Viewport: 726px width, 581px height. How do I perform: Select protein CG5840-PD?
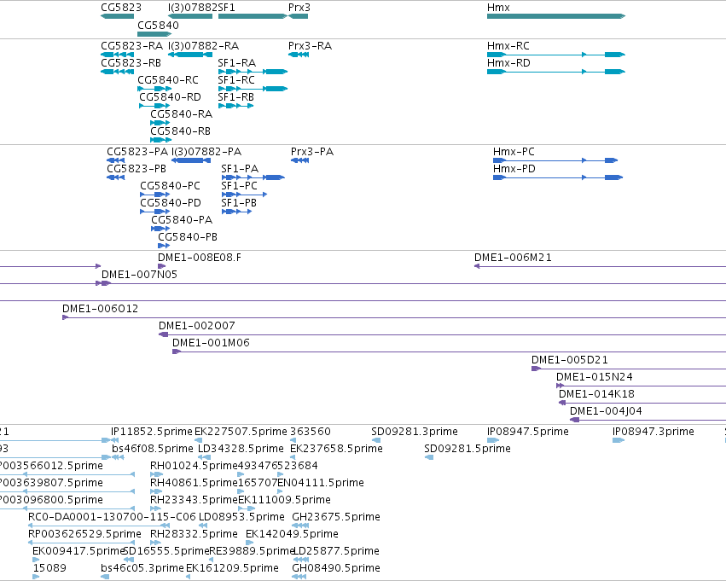(x=155, y=212)
